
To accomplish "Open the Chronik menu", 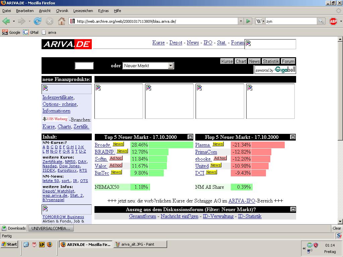I will 62,11.
